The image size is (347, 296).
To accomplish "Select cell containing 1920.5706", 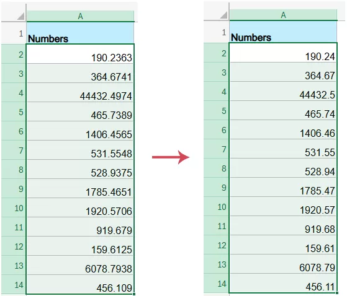I will pos(80,207).
